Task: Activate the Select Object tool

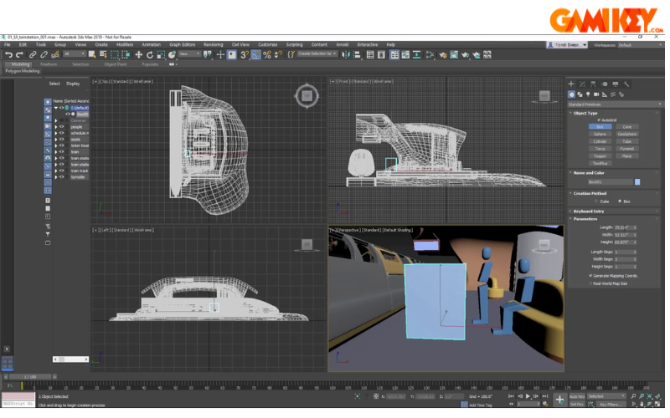Action: point(92,54)
